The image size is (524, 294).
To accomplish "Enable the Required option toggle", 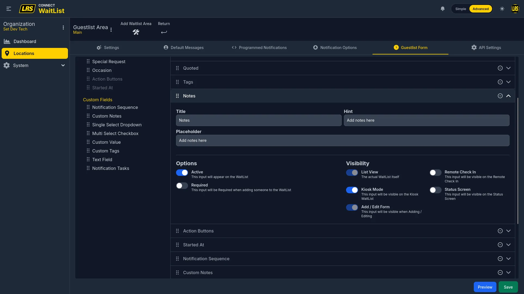I will [182, 186].
